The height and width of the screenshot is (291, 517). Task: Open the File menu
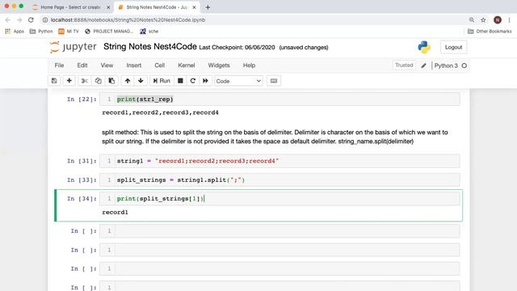pos(59,65)
